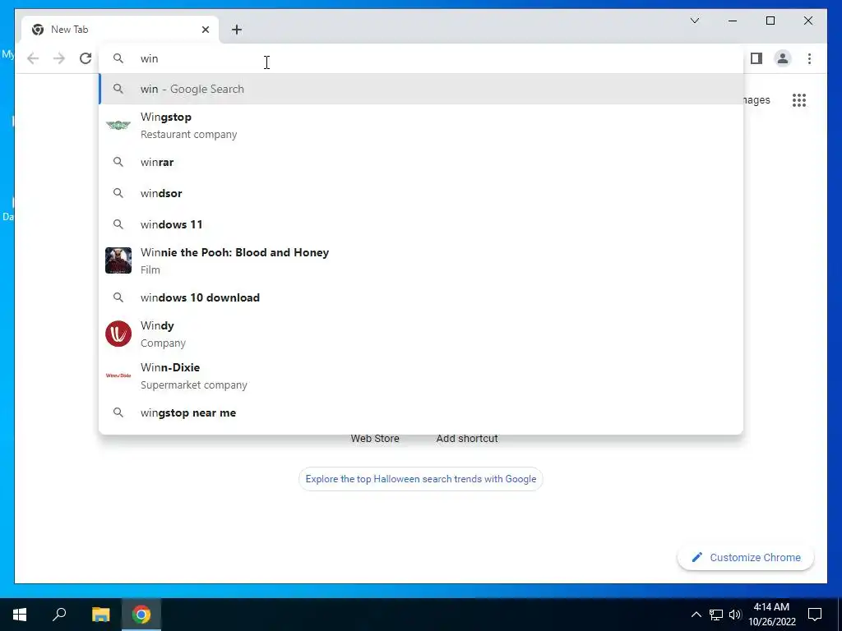842x631 pixels.
Task: Open the taskbar search icon
Action: (59, 615)
